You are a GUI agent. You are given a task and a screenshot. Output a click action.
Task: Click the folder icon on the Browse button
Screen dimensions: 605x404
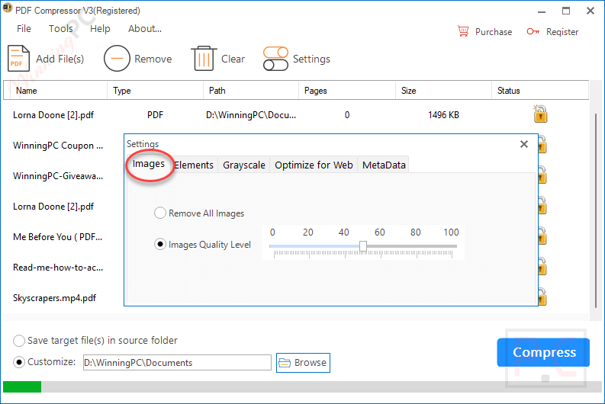(285, 363)
